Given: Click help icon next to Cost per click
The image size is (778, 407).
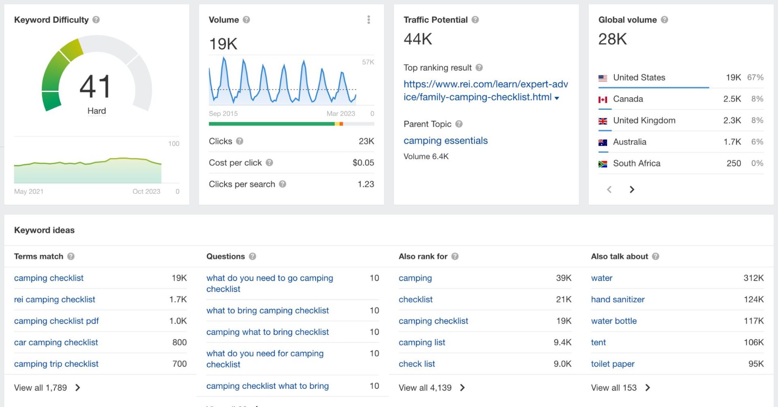Looking at the screenshot, I should (x=269, y=162).
